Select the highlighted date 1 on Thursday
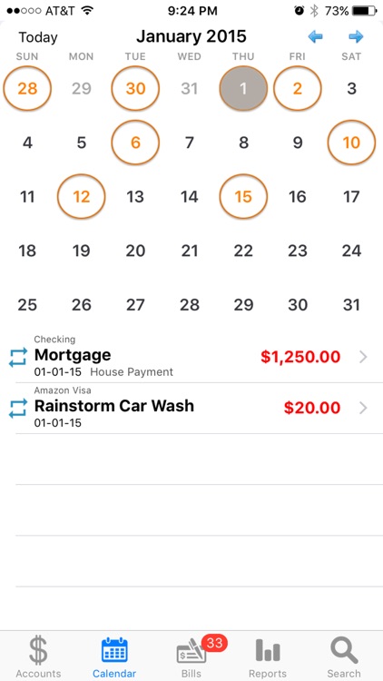383x681 pixels. click(x=243, y=88)
